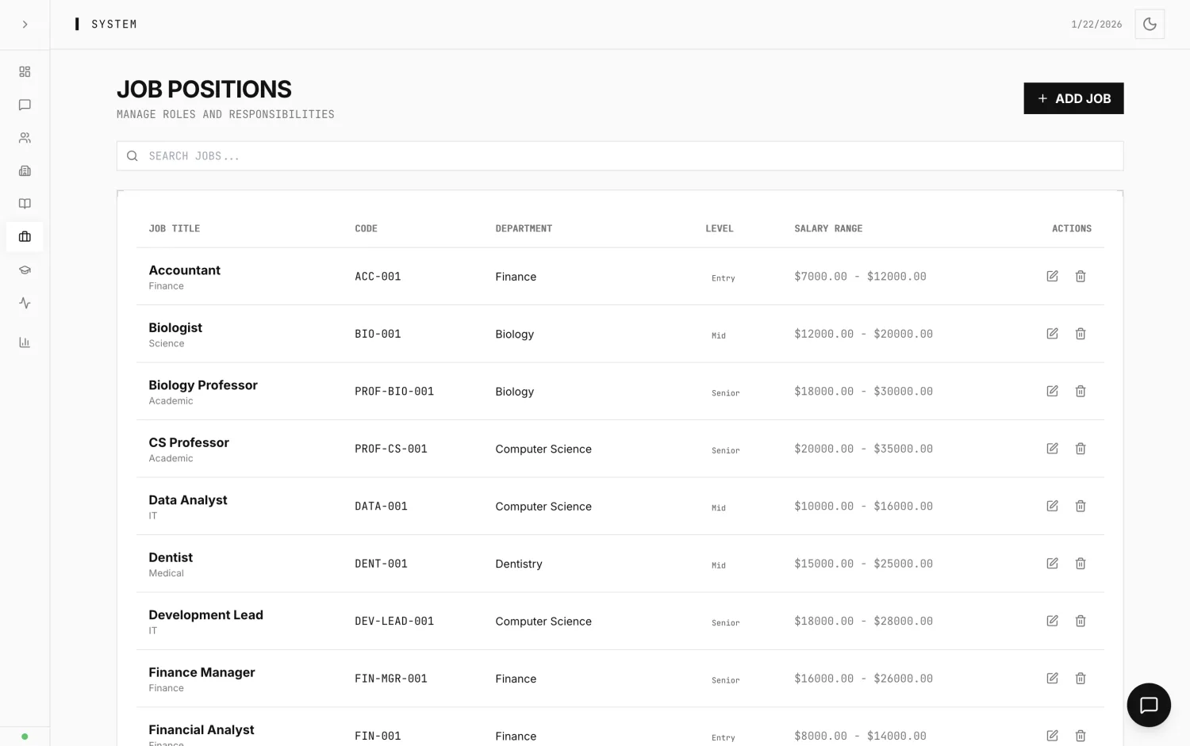This screenshot has height=746, width=1190.
Task: Select the CS Professor job title
Action: pyautogui.click(x=189, y=442)
